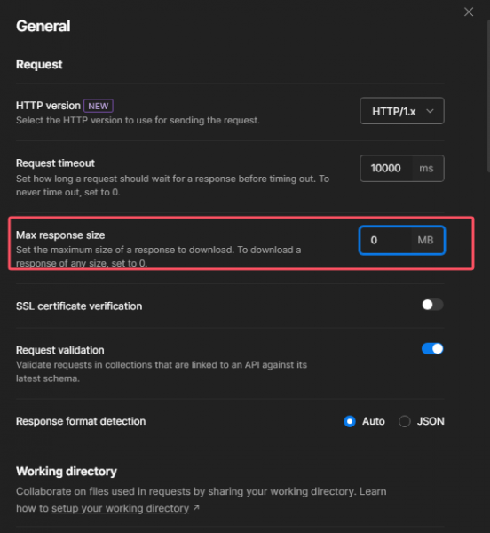The image size is (490, 533).
Task: Open the HTTP/1.x version dropdown
Action: tap(402, 111)
